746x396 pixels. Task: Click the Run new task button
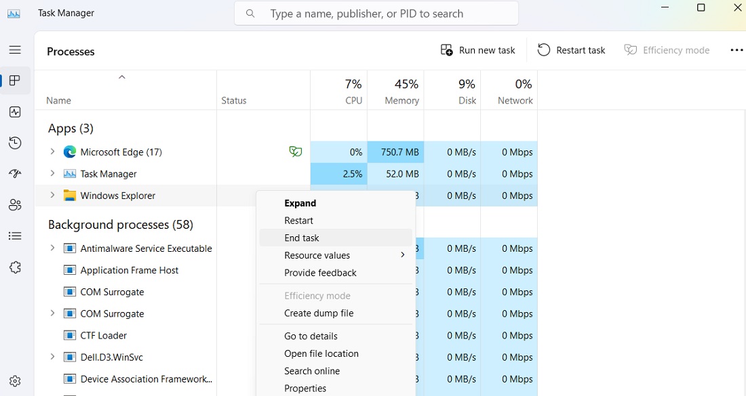(x=477, y=49)
